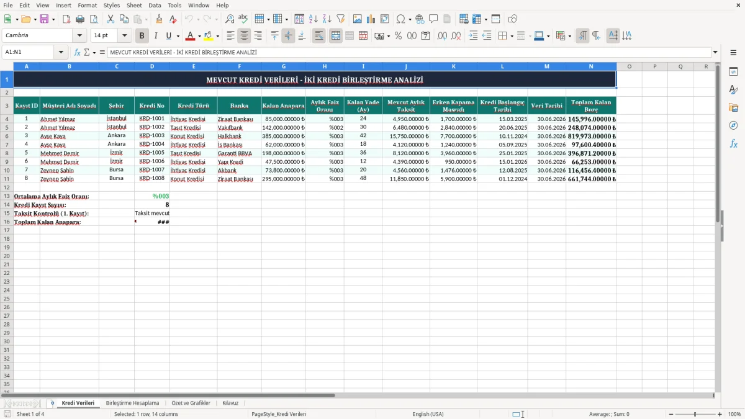
Task: Expand Background Color dropdown arrow
Action: tap(218, 37)
